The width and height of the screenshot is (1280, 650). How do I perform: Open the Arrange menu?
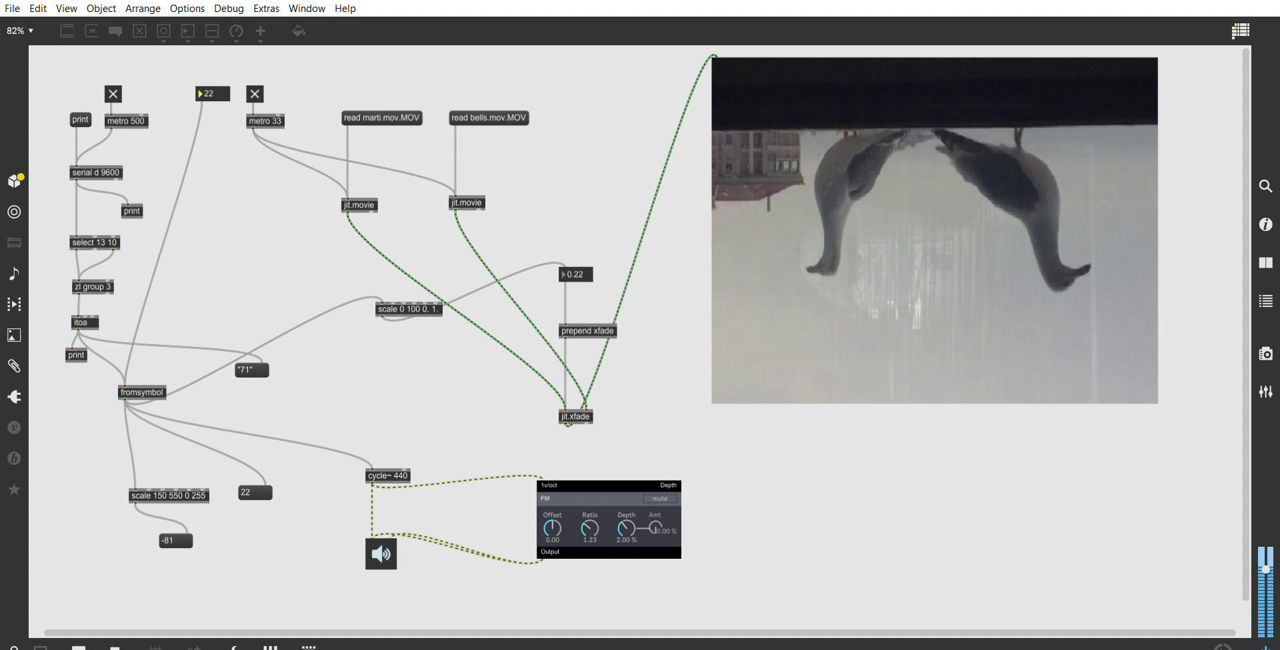(143, 9)
